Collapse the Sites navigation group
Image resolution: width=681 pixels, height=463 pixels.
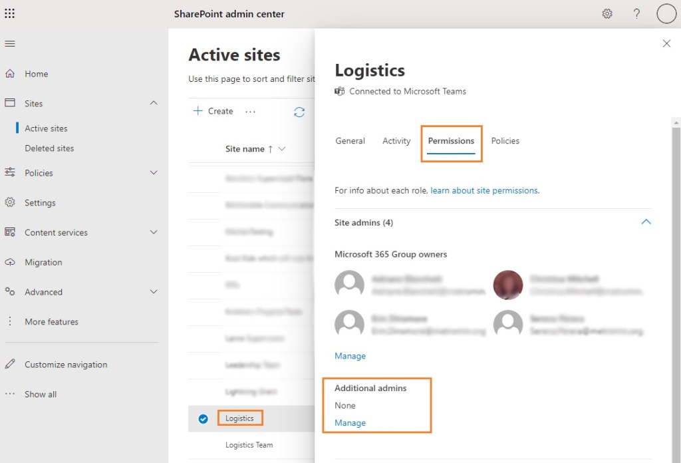tap(154, 103)
